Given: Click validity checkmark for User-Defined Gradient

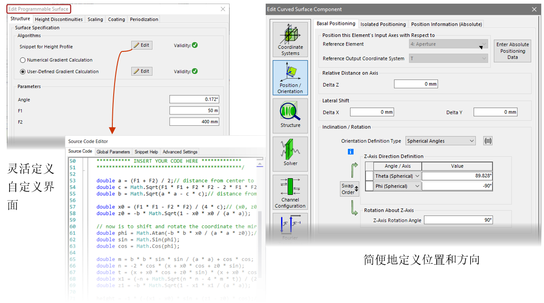Looking at the screenshot, I should (x=194, y=71).
